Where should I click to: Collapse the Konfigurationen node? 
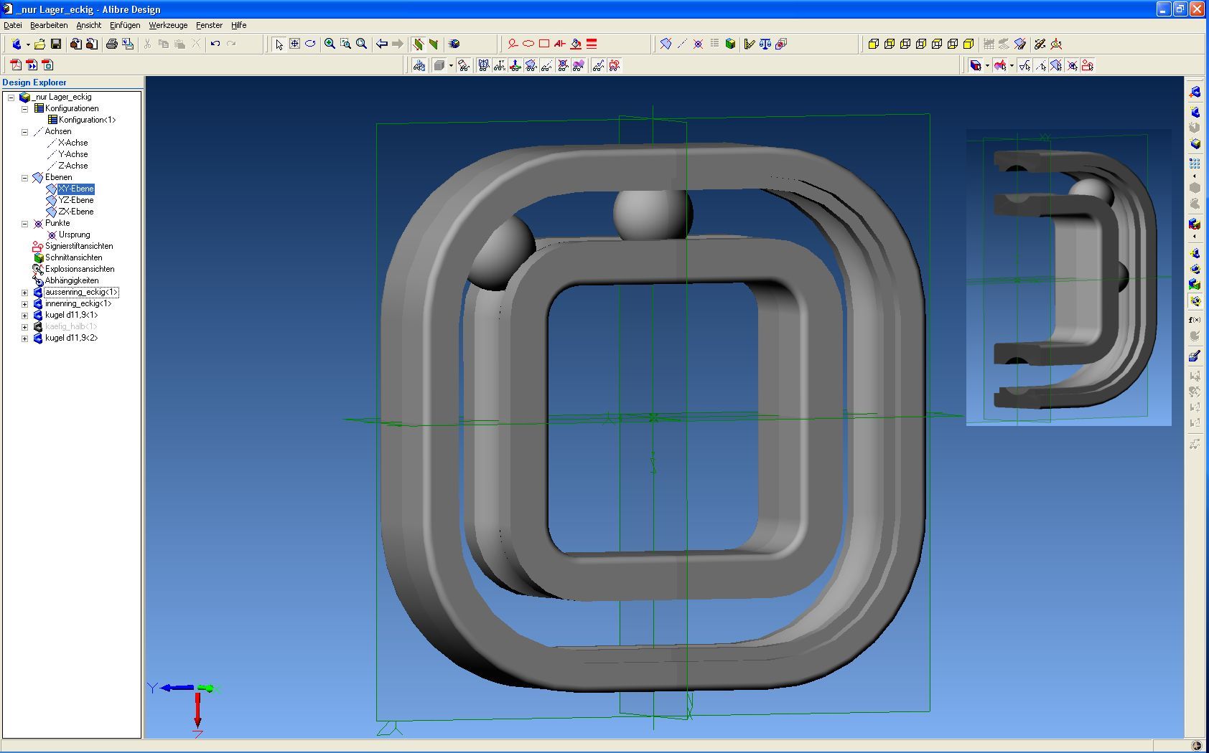(24, 109)
